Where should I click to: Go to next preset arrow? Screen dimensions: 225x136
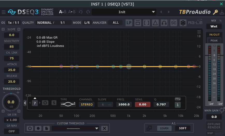point(169,12)
